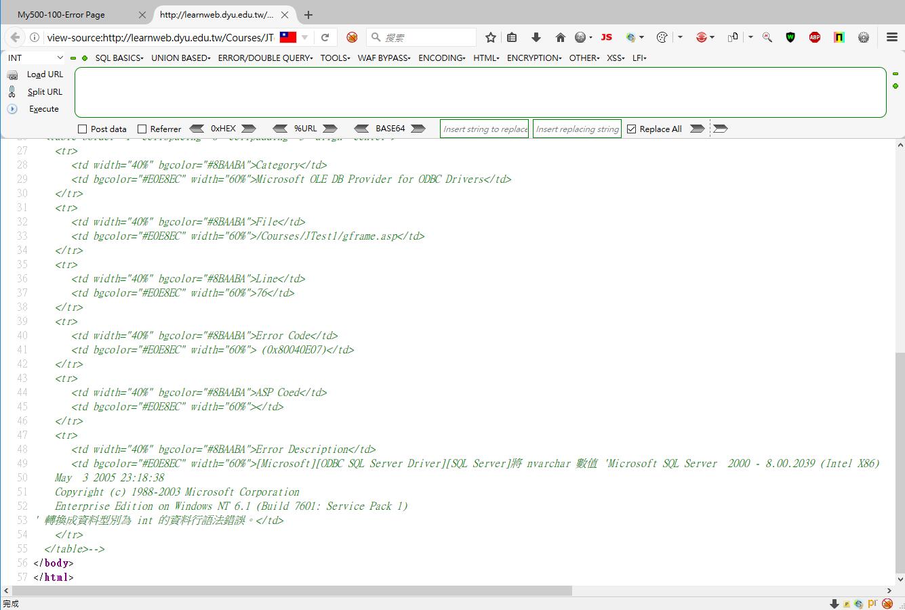Expand the SQL BASICS menu
Image resolution: width=905 pixels, height=610 pixels.
pos(119,58)
